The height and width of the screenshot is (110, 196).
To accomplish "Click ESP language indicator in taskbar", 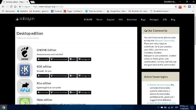I will point(176,107).
